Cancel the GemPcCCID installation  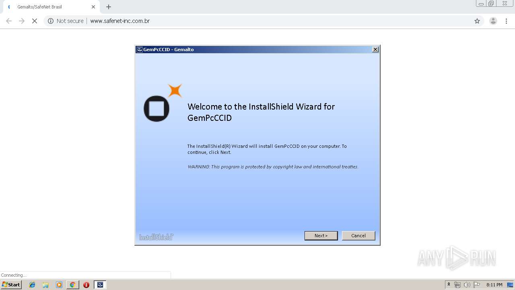click(358, 236)
